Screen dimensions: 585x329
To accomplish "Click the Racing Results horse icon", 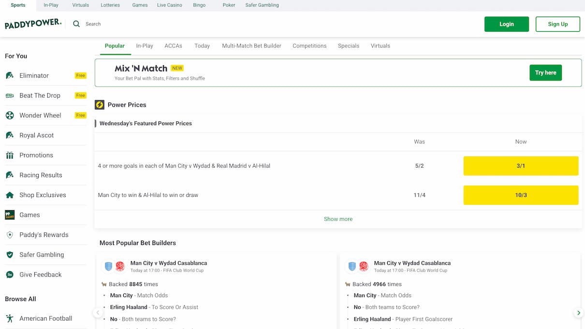I will point(10,175).
